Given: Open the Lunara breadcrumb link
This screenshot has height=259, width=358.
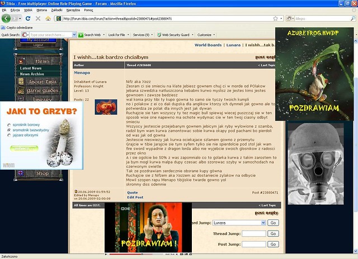Looking at the screenshot, I should 233,45.
